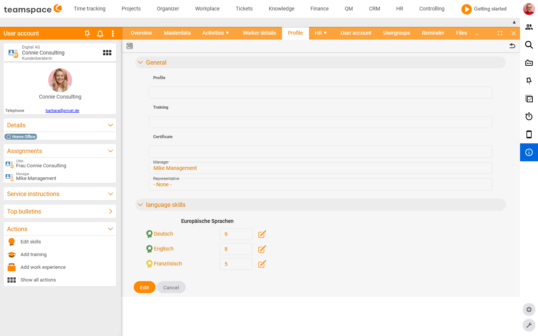
Task: Open the three-dot menu in User account header
Action: pyautogui.click(x=113, y=34)
